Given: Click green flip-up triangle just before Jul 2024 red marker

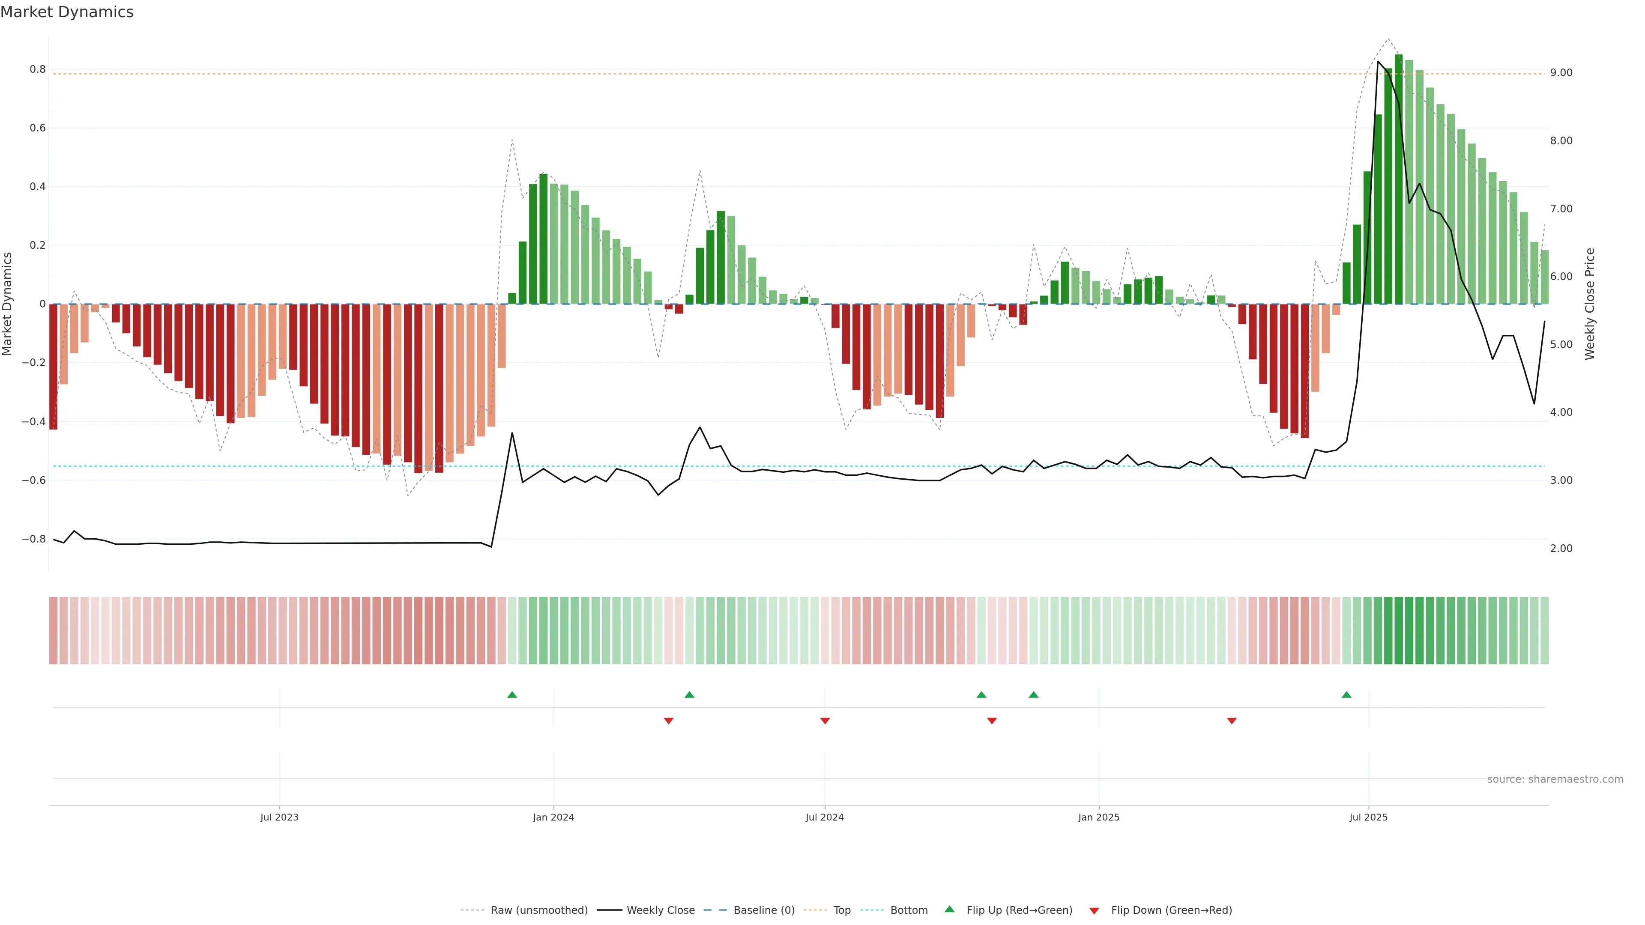Looking at the screenshot, I should (689, 695).
